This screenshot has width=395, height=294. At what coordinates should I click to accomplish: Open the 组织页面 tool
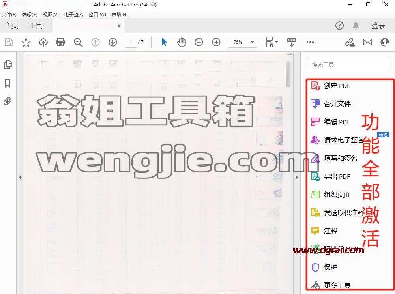tap(331, 195)
